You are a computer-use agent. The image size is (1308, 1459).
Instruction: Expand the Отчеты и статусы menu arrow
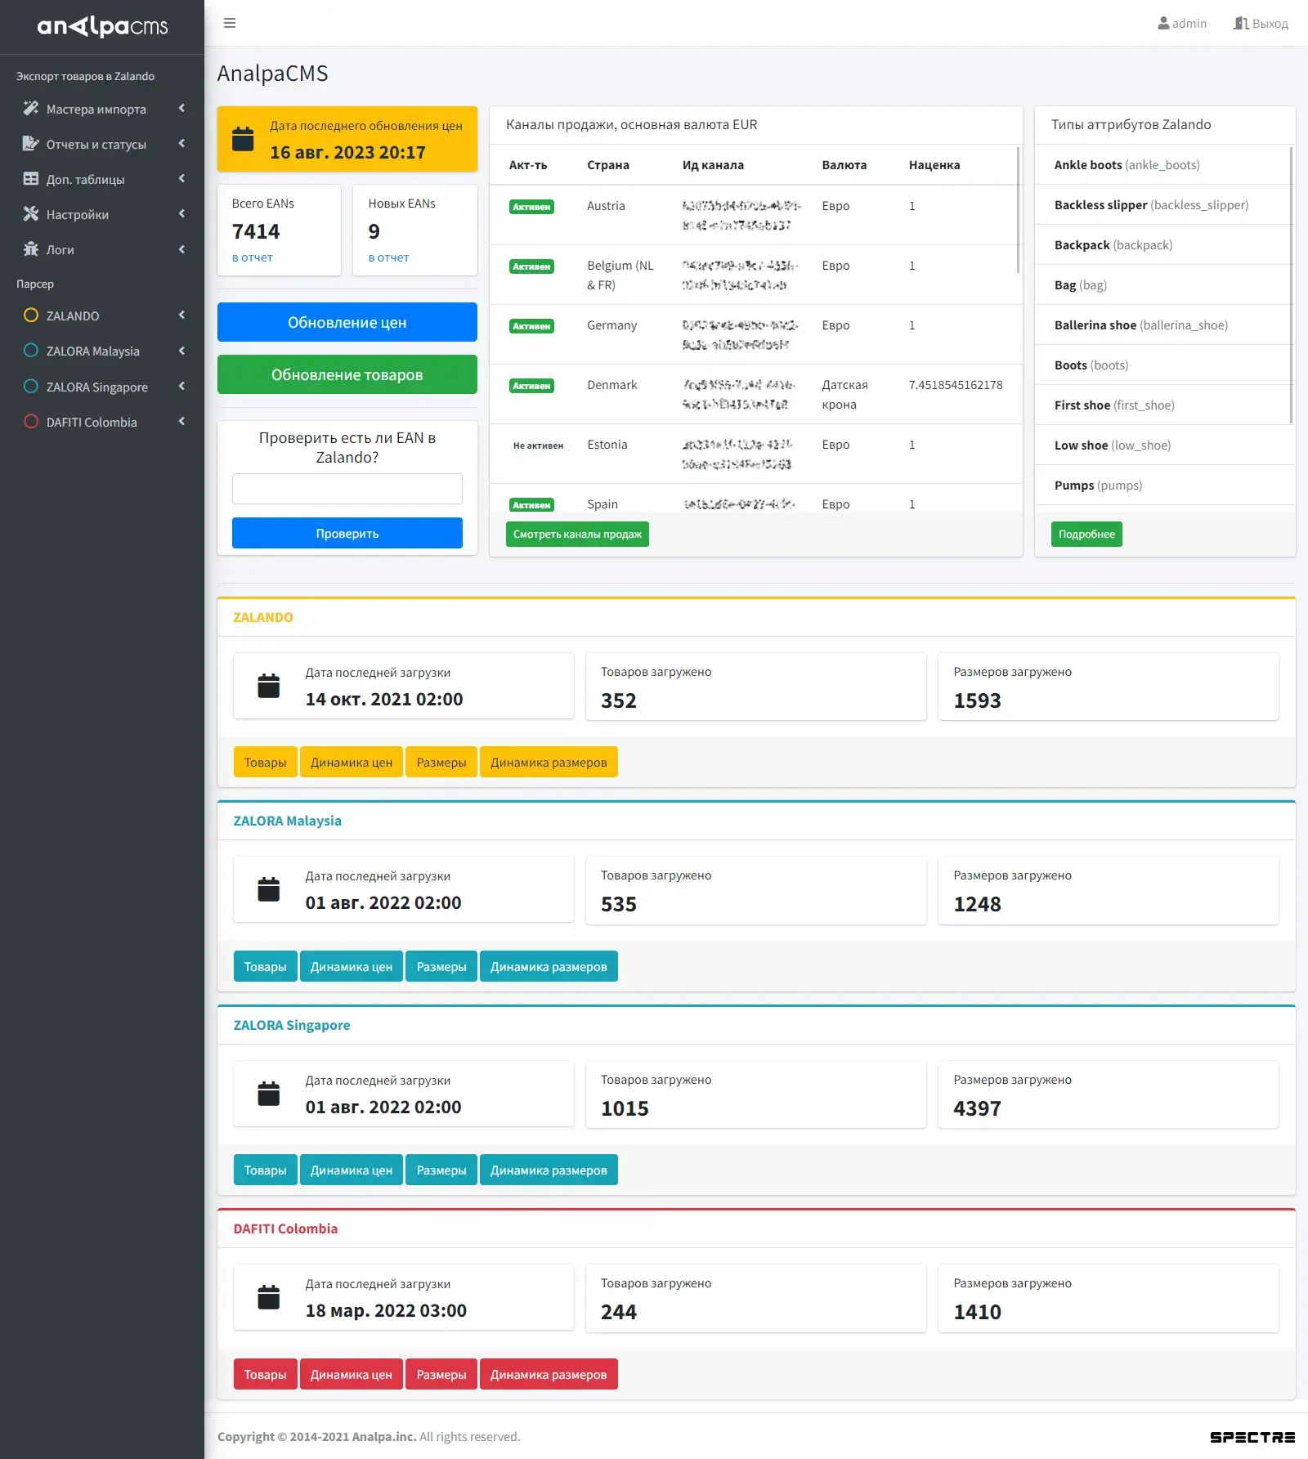(181, 143)
